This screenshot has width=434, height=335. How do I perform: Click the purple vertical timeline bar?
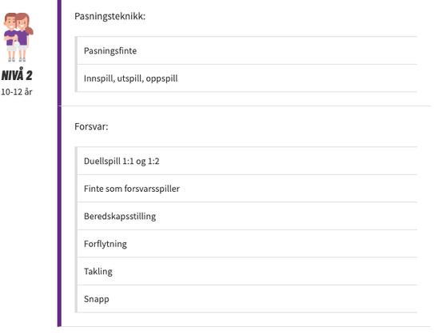pyautogui.click(x=59, y=163)
